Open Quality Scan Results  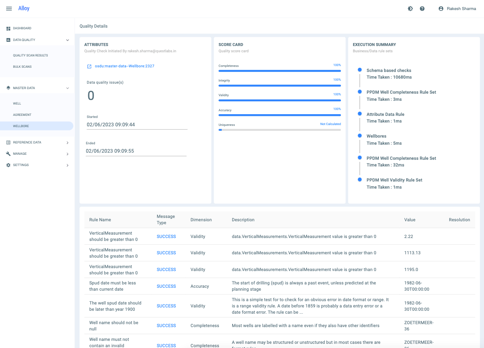coord(30,56)
